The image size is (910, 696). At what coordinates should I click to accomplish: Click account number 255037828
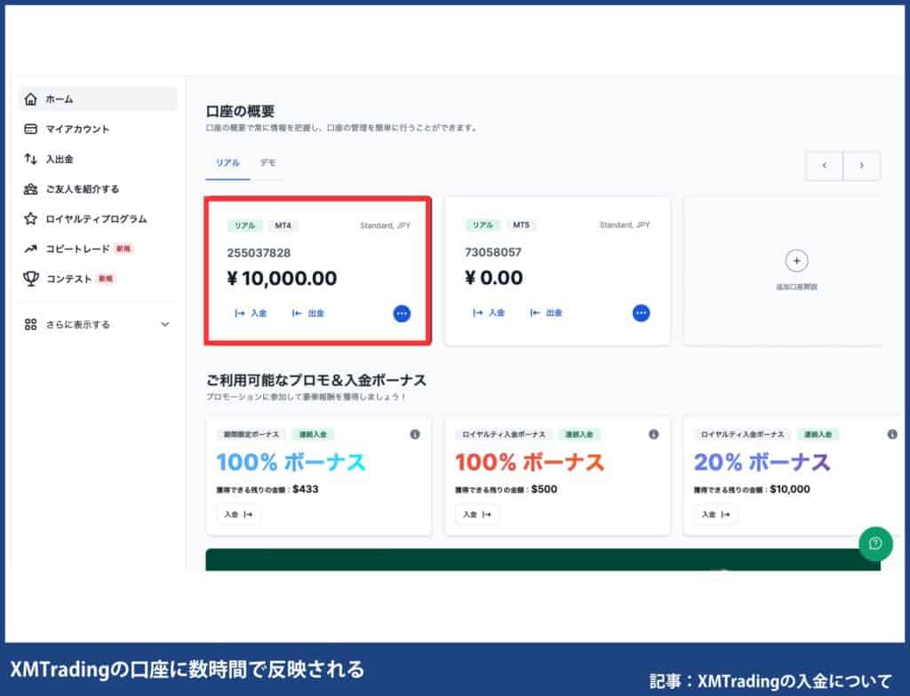pos(259,253)
